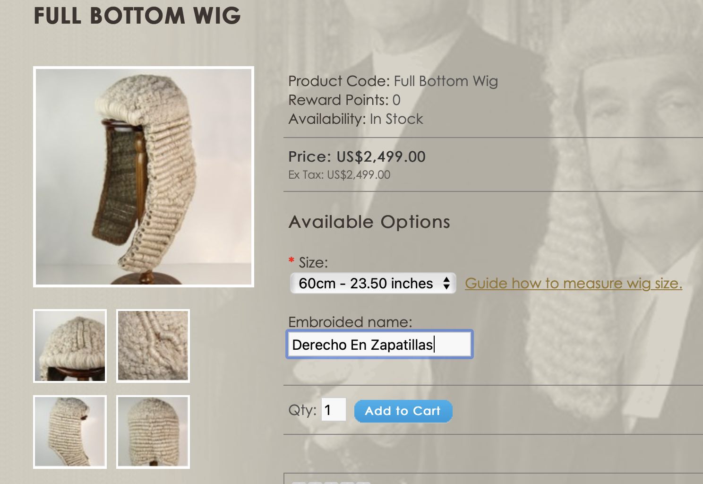Click the Qty label

click(x=302, y=410)
